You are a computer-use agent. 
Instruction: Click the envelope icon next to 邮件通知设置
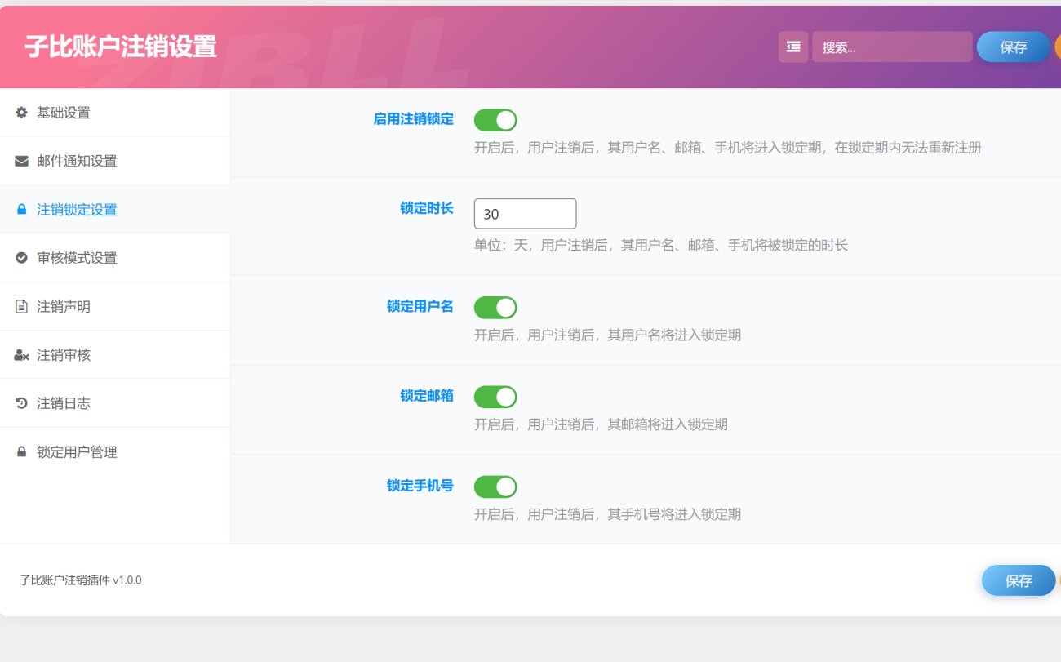(x=20, y=160)
